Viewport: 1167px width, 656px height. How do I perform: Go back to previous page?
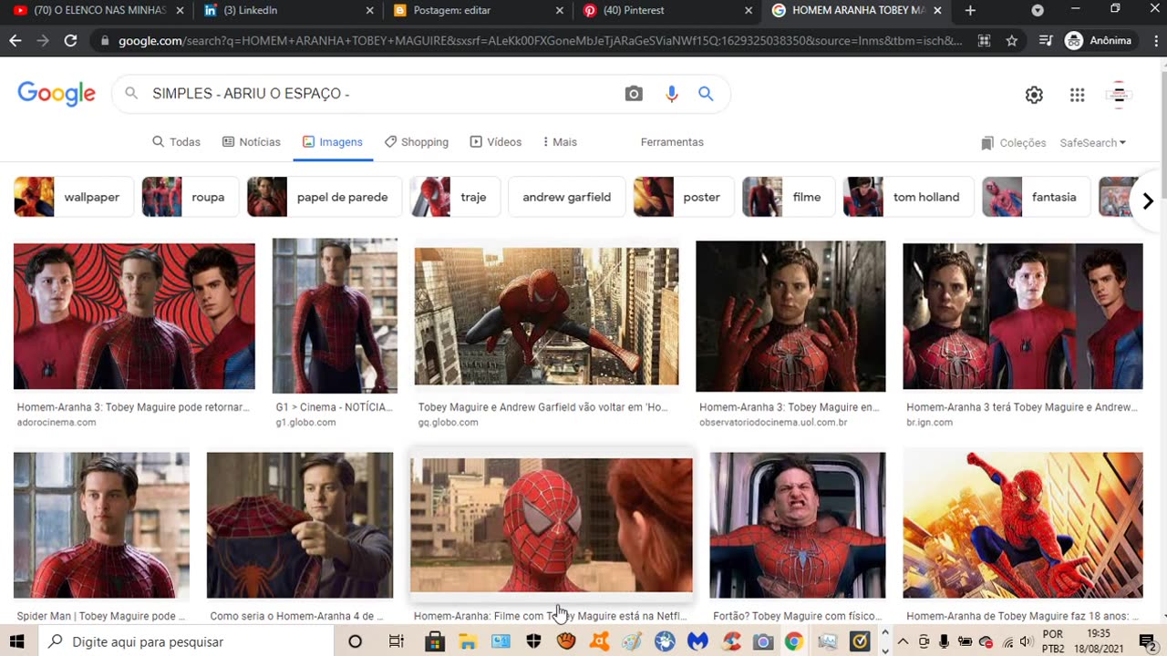(x=15, y=41)
